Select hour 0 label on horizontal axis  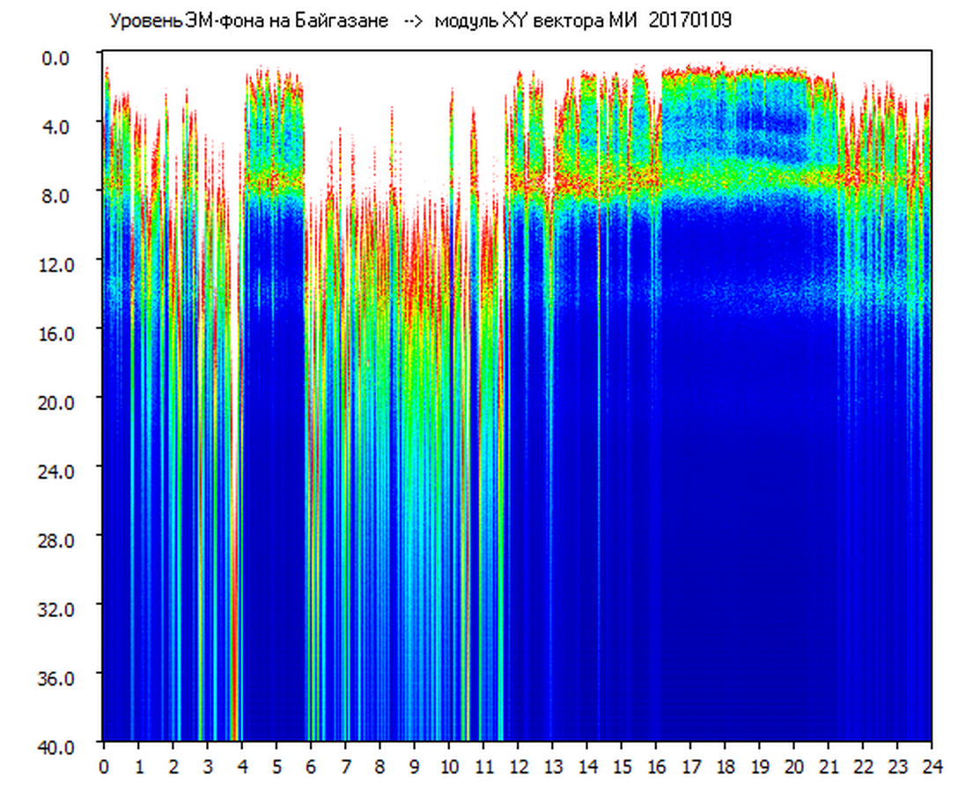pos(104,766)
